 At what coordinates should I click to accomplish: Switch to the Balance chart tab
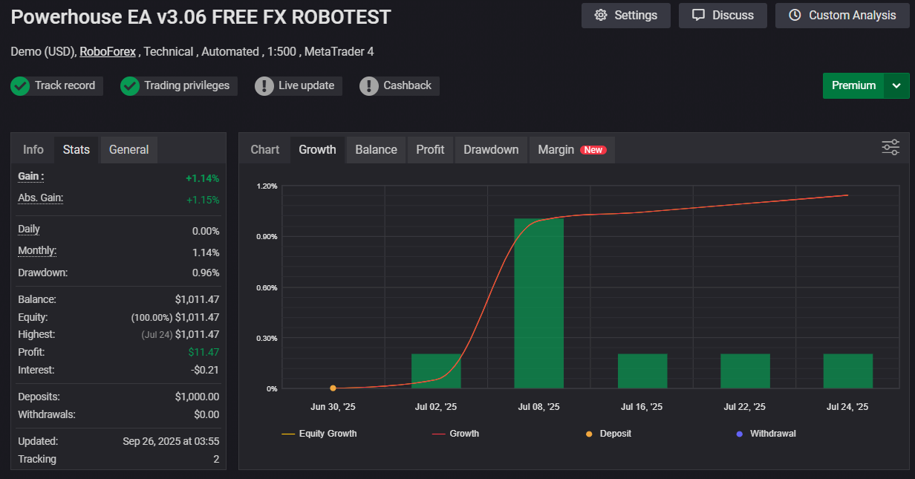tap(376, 149)
